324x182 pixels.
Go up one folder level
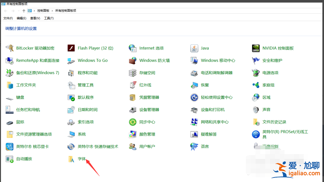pyautogui.click(x=24, y=11)
